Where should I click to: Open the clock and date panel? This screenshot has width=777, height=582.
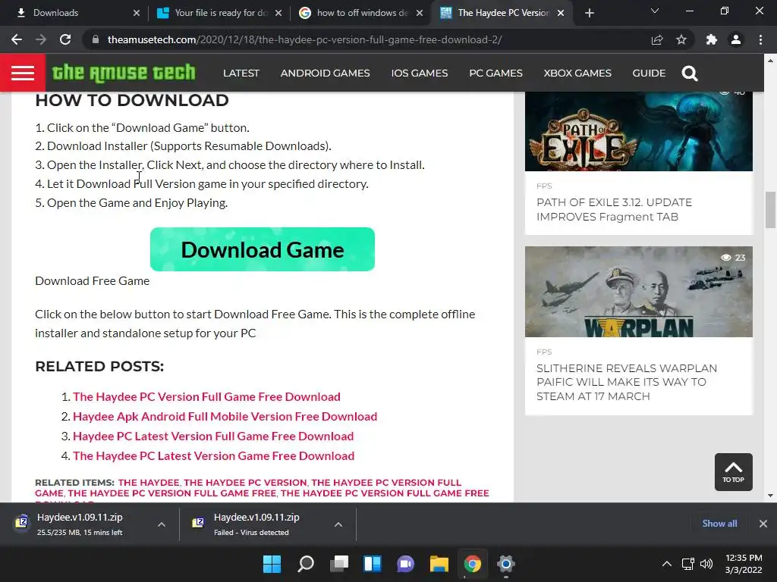pyautogui.click(x=744, y=564)
